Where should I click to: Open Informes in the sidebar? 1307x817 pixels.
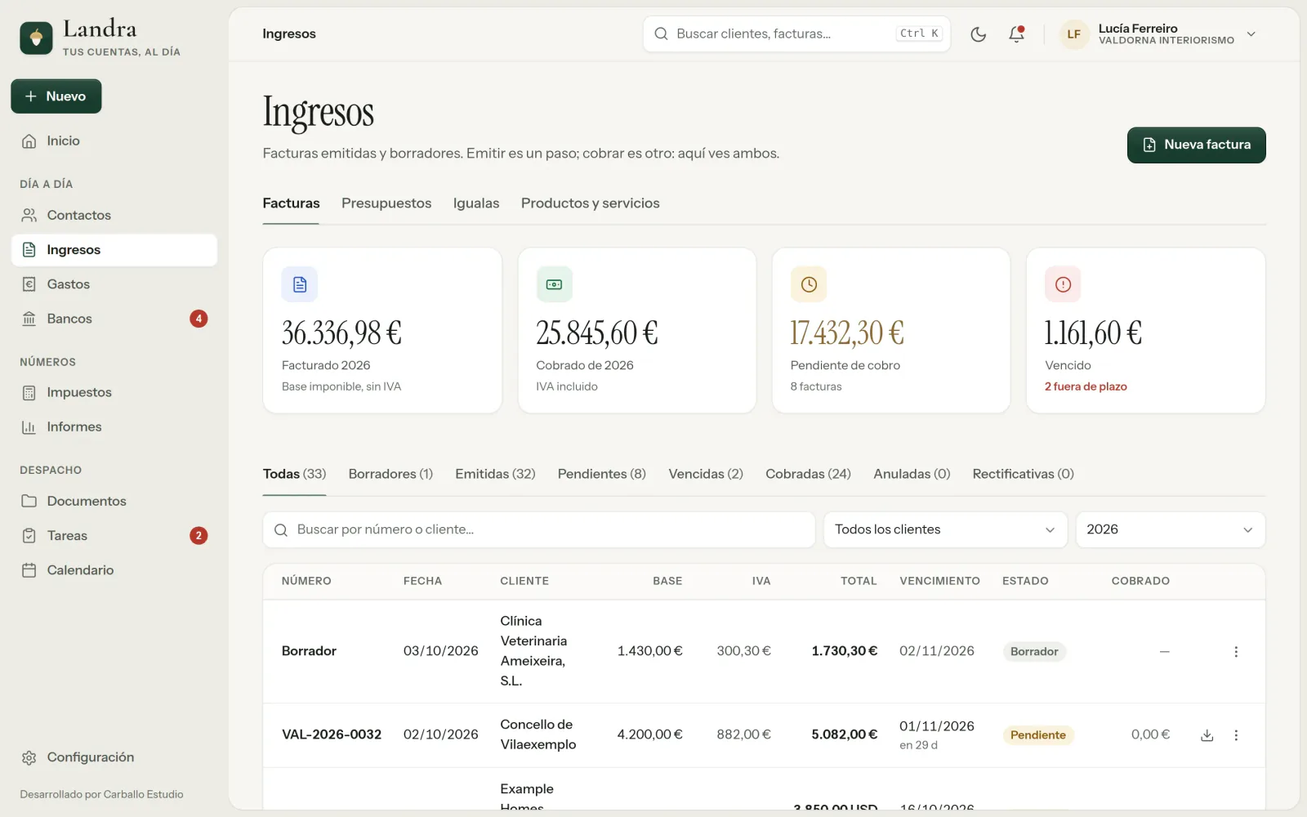pyautogui.click(x=114, y=427)
